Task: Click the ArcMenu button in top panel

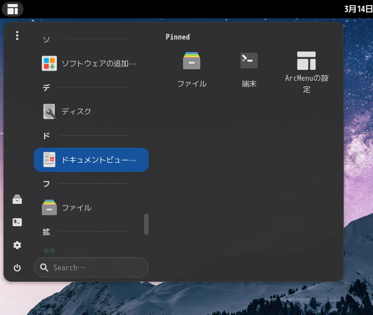Action: tap(13, 9)
